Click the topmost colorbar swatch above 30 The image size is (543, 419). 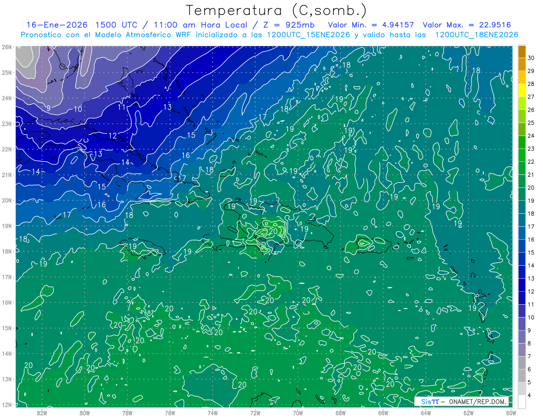tap(522, 52)
